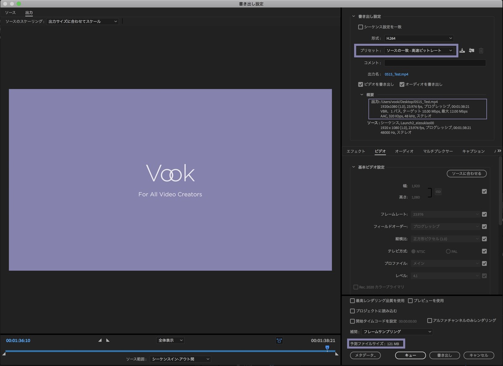This screenshot has height=366, width=503.
Task: Open output name link 0515_Test.mp4
Action: coord(396,74)
